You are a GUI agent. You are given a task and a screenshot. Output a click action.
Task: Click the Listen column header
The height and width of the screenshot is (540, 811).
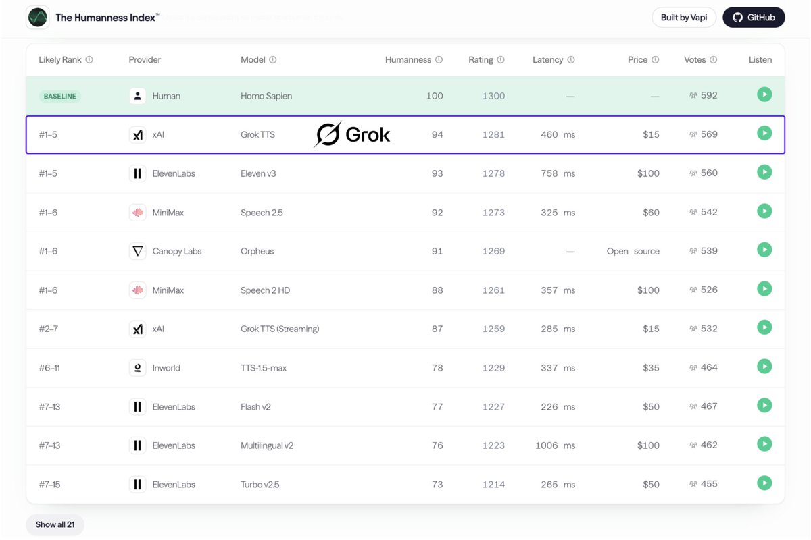pos(760,59)
